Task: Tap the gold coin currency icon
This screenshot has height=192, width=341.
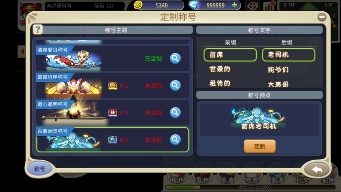Action: [138, 5]
